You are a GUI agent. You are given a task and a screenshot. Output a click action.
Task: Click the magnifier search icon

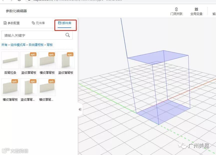68,35
